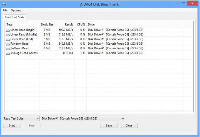Click the 512.8 MB/s result value
Image resolution: width=200 pixels, height=137 pixels.
coord(66,48)
